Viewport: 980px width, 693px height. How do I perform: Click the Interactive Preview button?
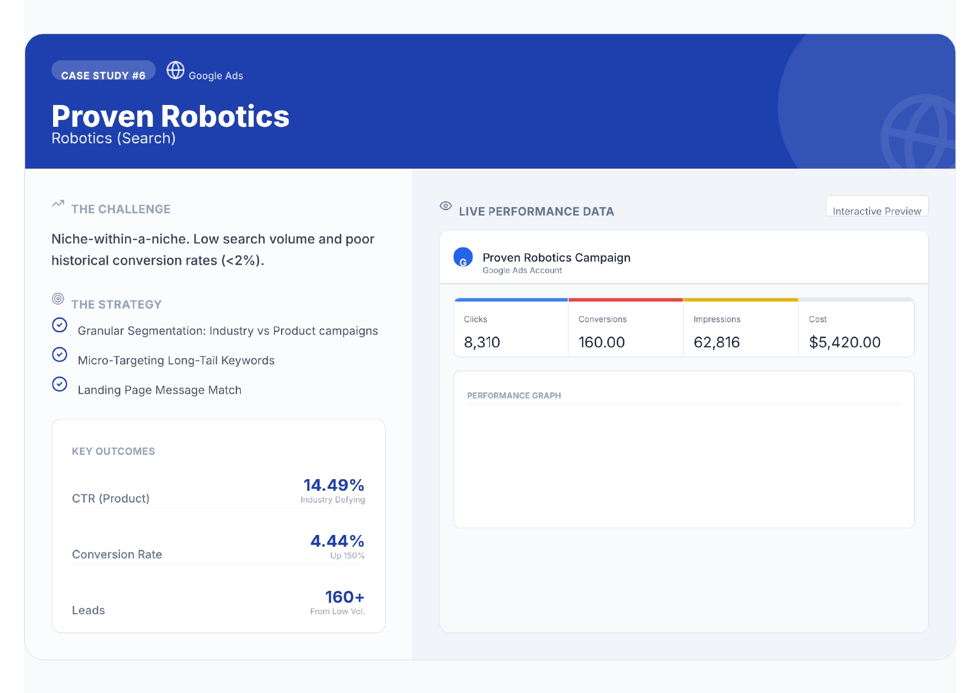click(x=877, y=206)
